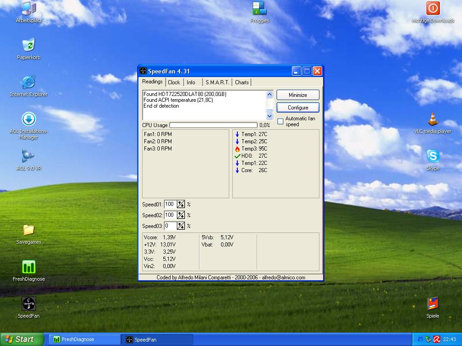Image resolution: width=462 pixels, height=346 pixels.
Task: Open the Windows Start menu
Action: point(22,340)
